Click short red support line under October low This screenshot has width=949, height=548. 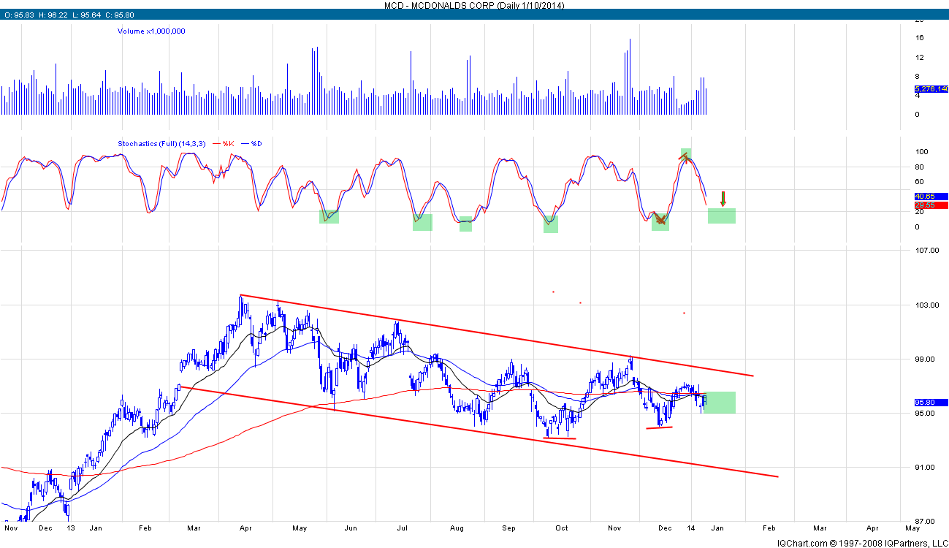560,438
